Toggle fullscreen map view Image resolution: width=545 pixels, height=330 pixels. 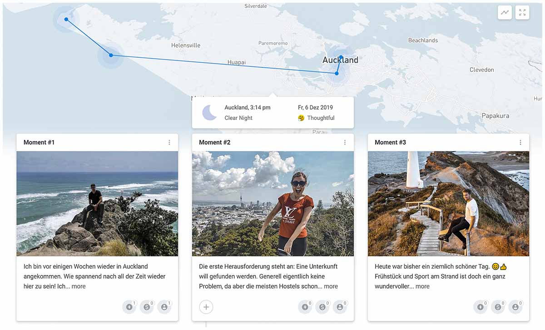tap(522, 13)
